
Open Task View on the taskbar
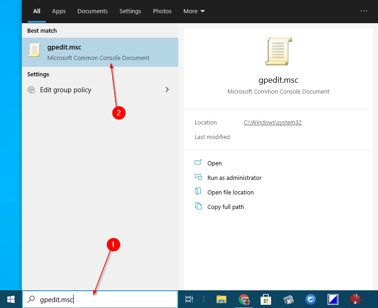(189, 299)
